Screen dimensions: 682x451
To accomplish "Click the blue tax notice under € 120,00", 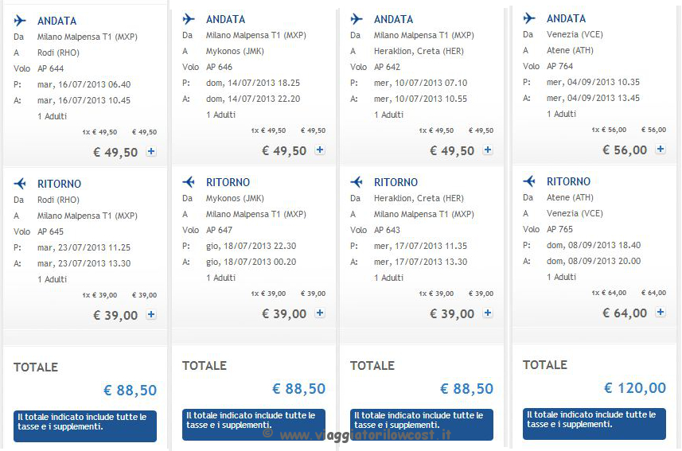I will [594, 424].
